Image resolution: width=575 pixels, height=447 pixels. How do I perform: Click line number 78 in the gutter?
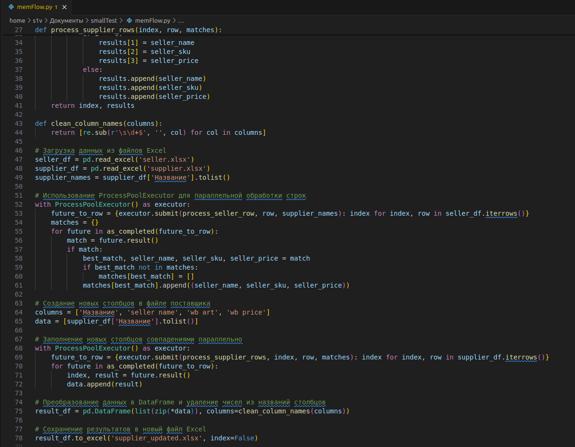(x=18, y=438)
